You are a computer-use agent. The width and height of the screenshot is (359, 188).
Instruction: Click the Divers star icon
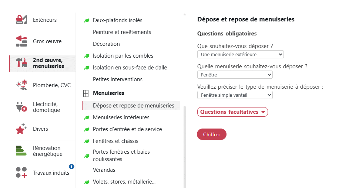point(21,129)
